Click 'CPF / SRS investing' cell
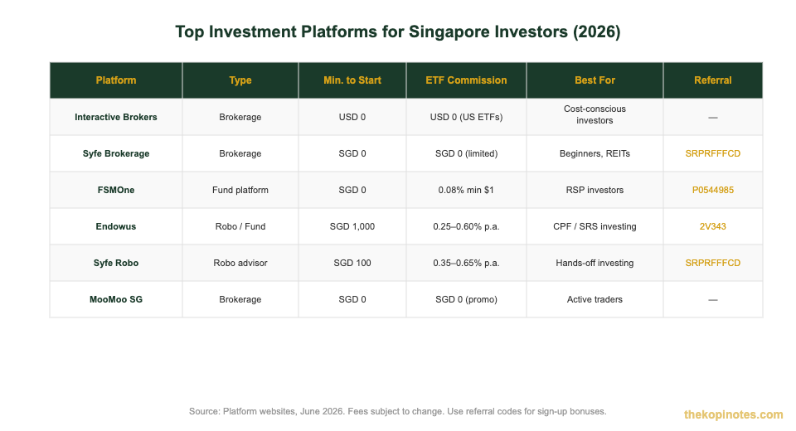 (595, 226)
